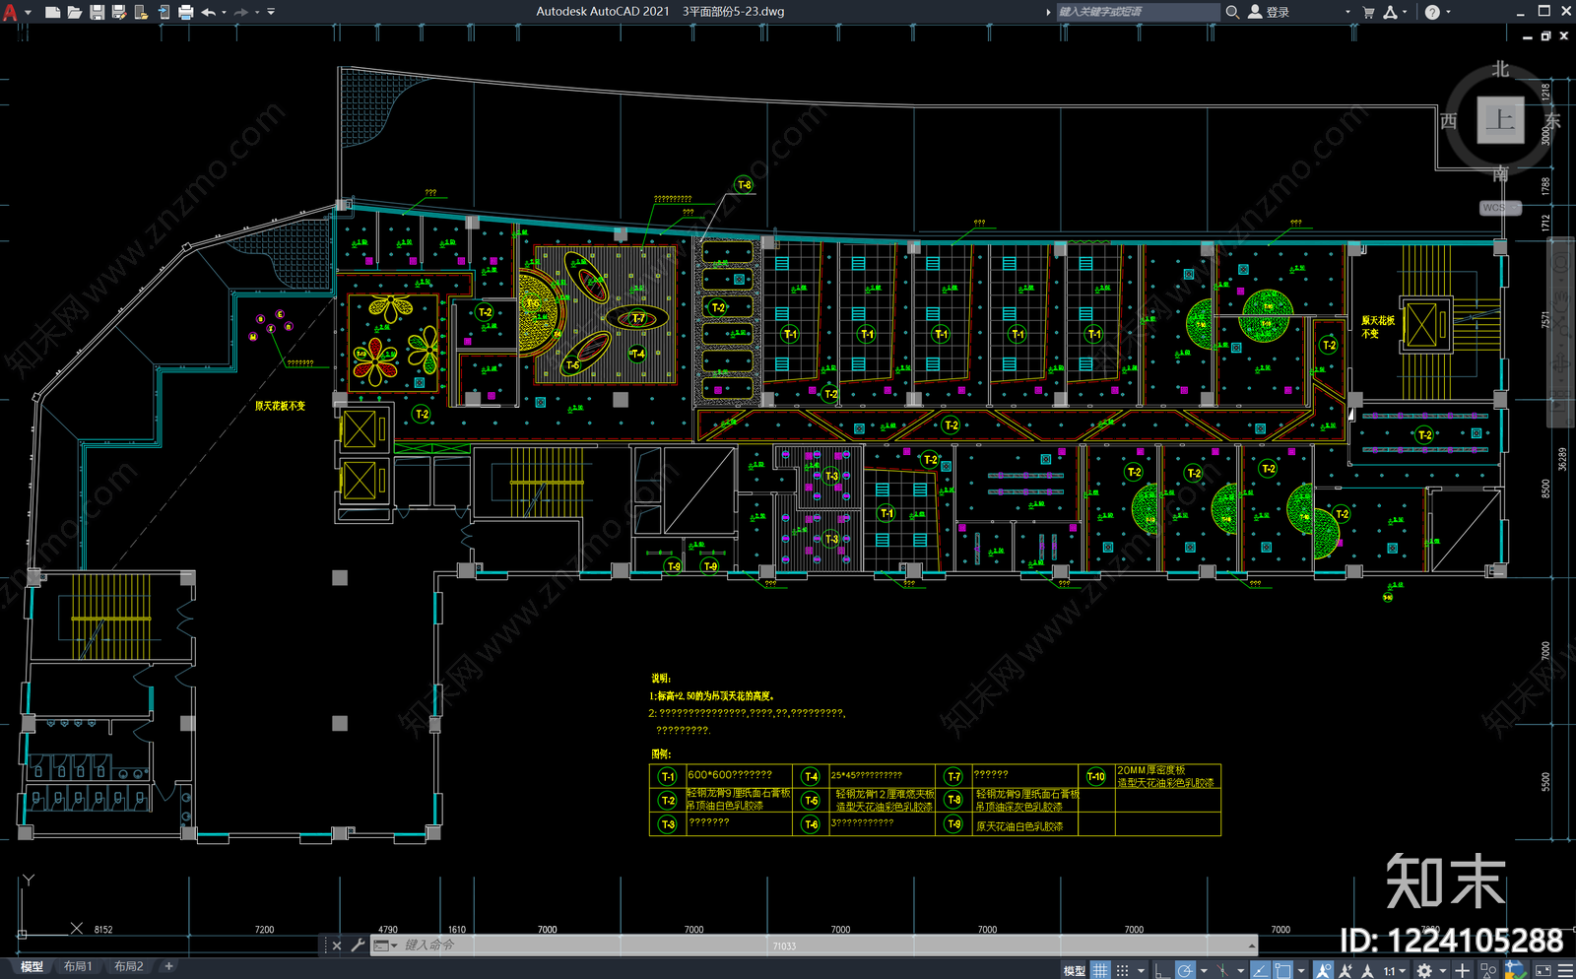Click the 登录 sign-in button
The image size is (1576, 979).
pos(1269,12)
